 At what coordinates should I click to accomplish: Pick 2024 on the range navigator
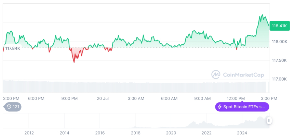coord(242,133)
